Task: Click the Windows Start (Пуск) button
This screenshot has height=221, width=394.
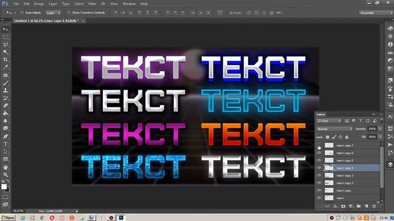Action: [8, 218]
